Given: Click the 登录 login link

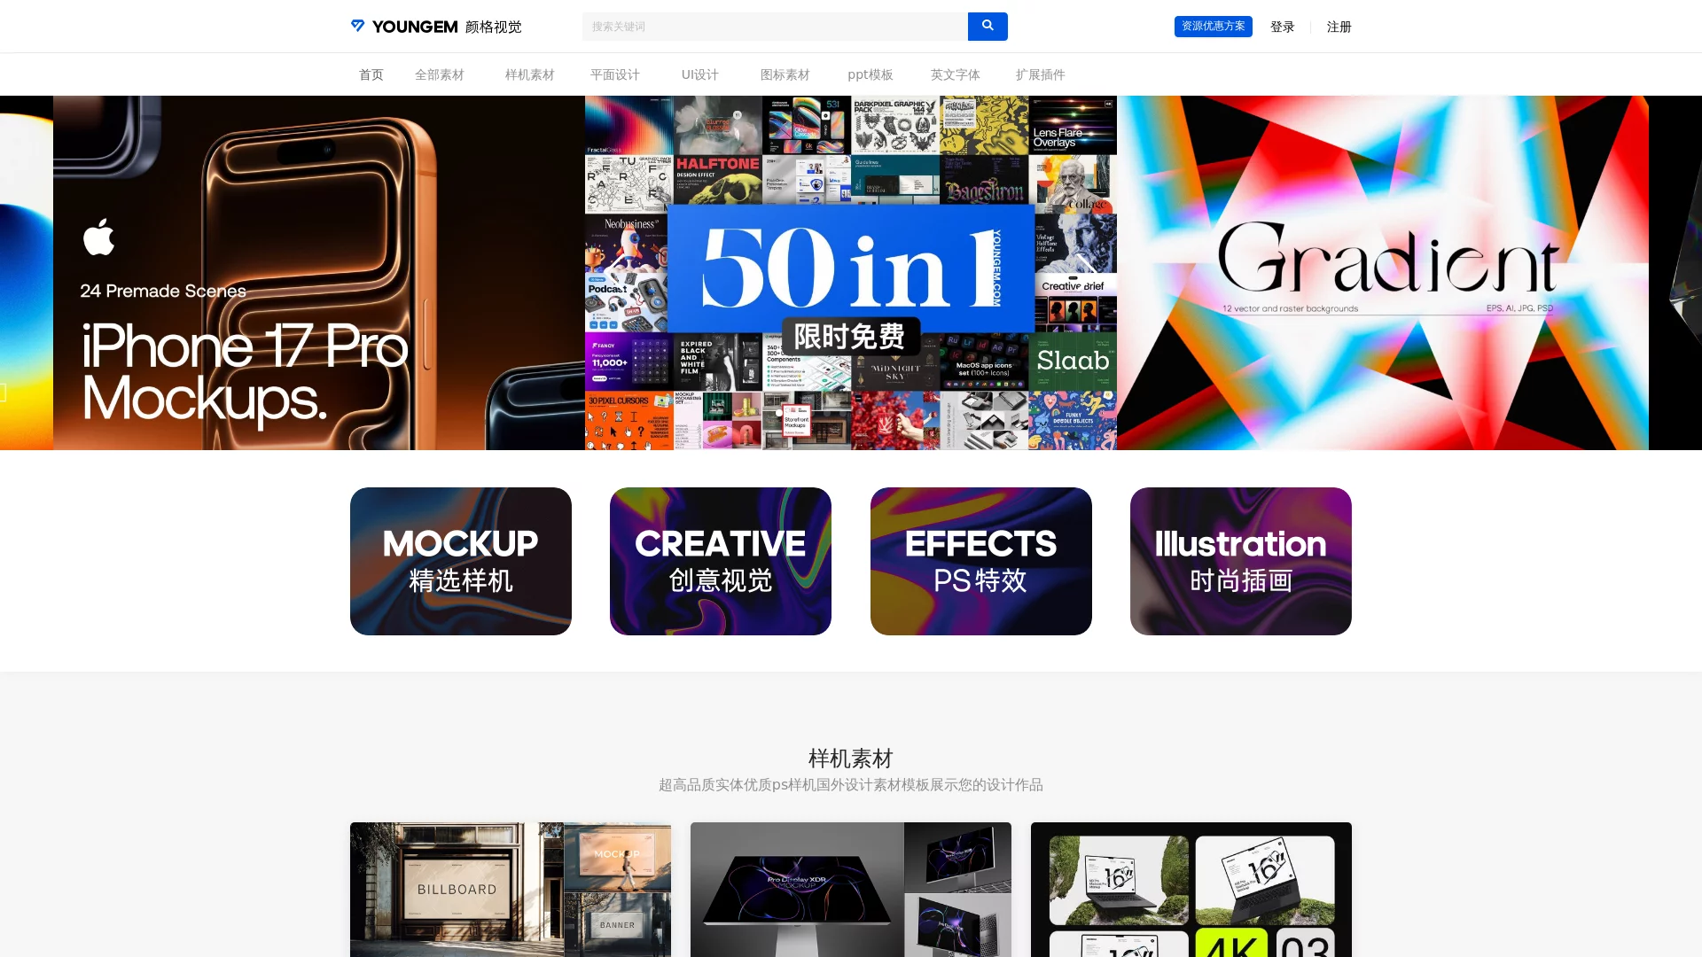Looking at the screenshot, I should tap(1282, 27).
